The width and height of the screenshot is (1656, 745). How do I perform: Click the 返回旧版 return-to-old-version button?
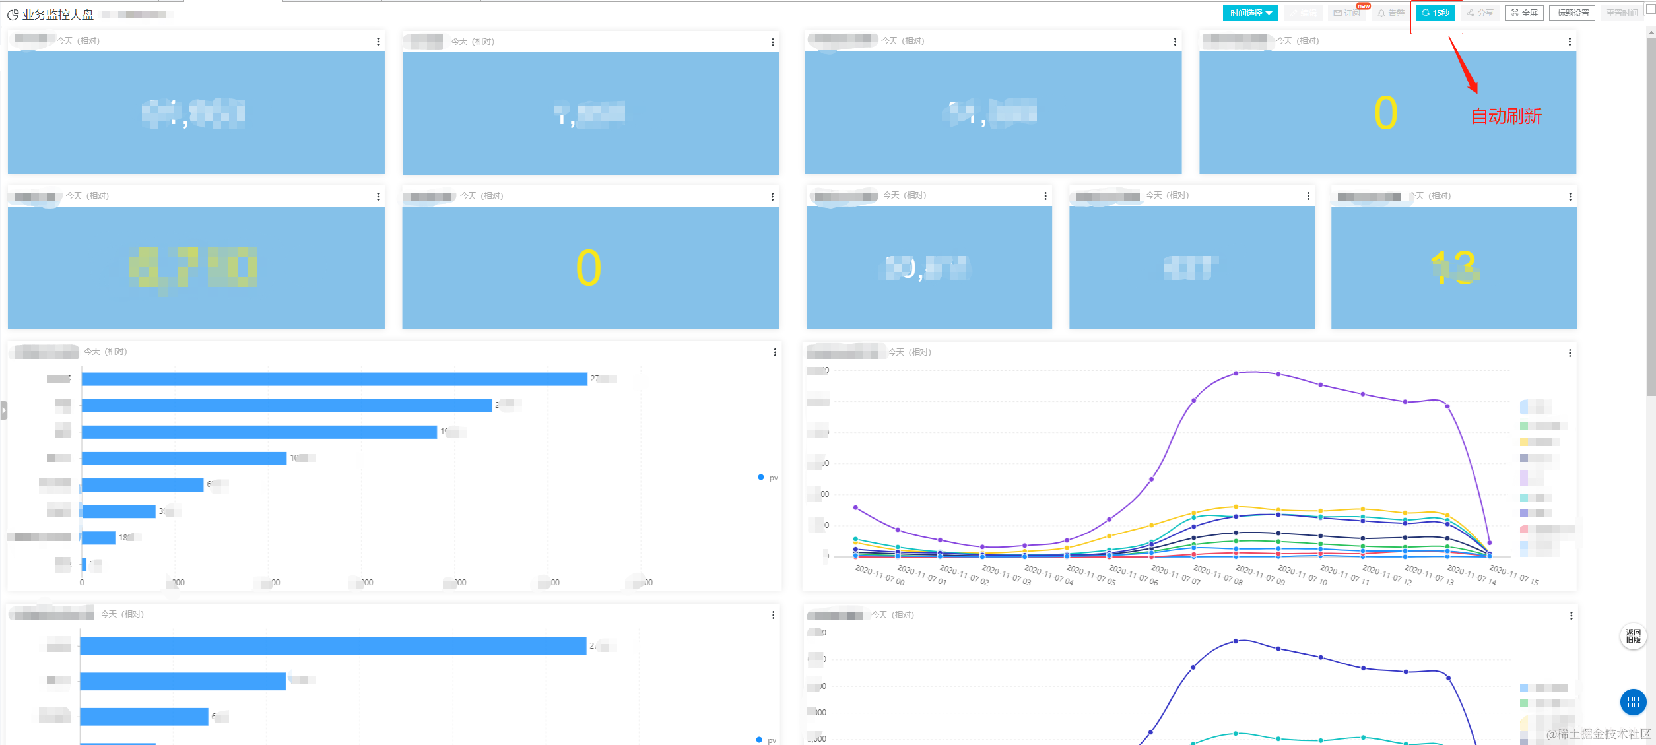point(1633,636)
